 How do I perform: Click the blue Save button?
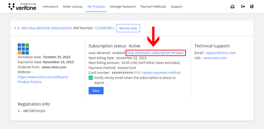point(96,91)
